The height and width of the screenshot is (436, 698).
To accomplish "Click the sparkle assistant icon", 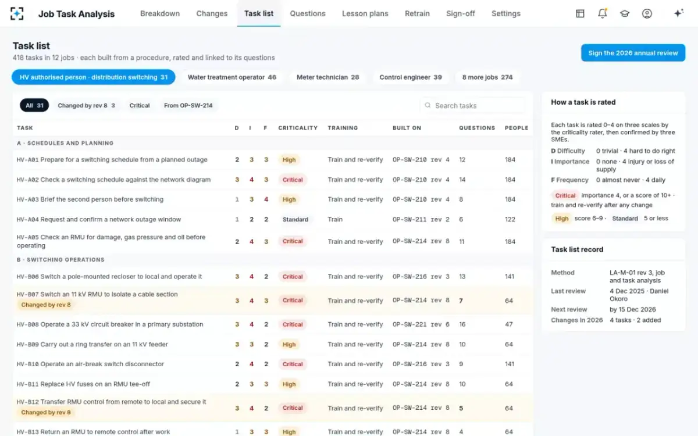I will (x=678, y=13).
